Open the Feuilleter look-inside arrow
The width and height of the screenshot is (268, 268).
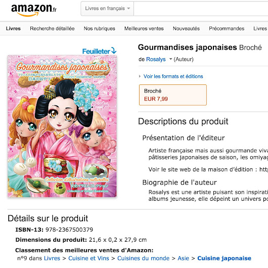coord(99,51)
